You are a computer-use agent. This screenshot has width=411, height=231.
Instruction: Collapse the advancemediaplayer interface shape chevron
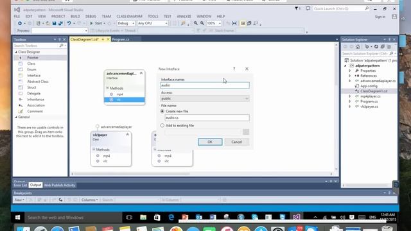pos(141,73)
